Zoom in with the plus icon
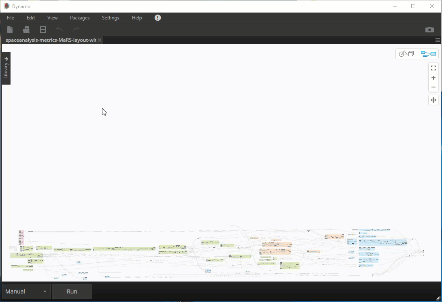Image resolution: width=442 pixels, height=302 pixels. point(433,78)
